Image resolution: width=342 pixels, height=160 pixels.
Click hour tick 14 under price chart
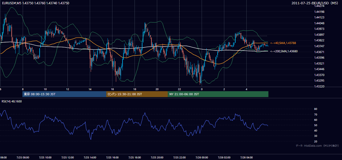click(90, 89)
